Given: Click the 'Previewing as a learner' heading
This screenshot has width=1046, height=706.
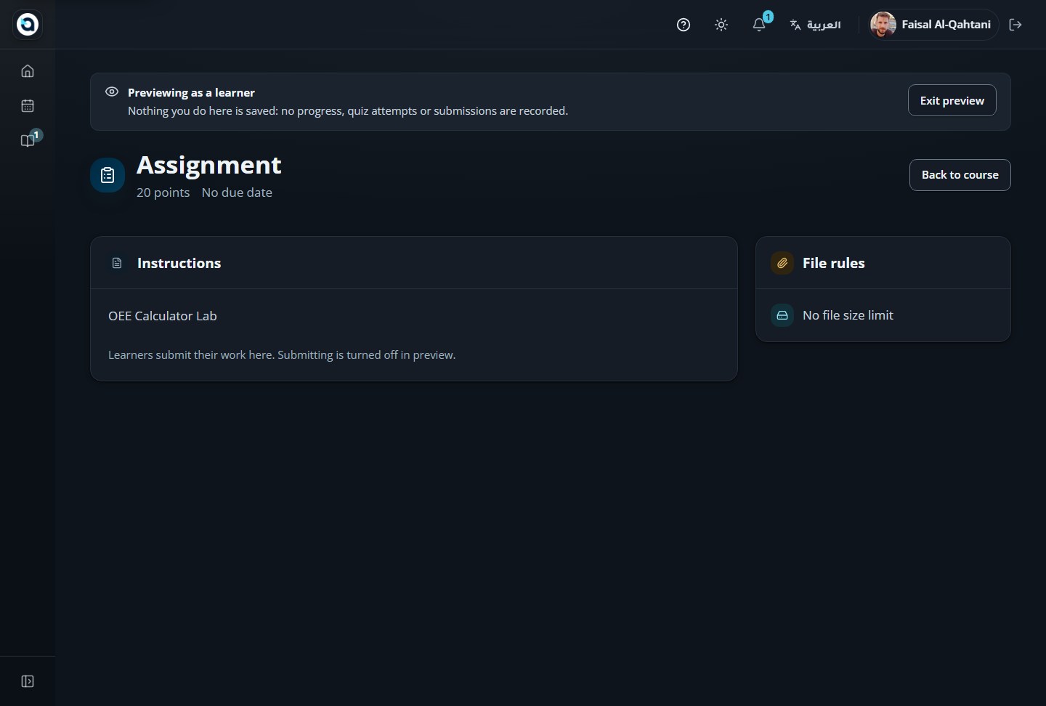Looking at the screenshot, I should [x=191, y=93].
